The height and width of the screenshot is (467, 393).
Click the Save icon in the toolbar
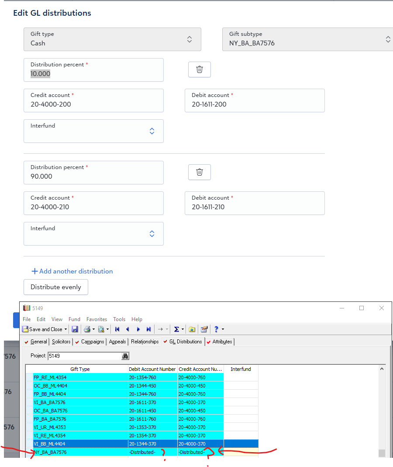coord(75,329)
